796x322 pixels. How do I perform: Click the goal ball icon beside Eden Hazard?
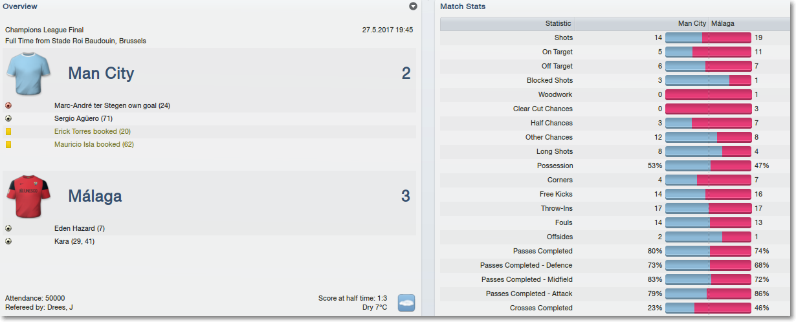pyautogui.click(x=8, y=228)
